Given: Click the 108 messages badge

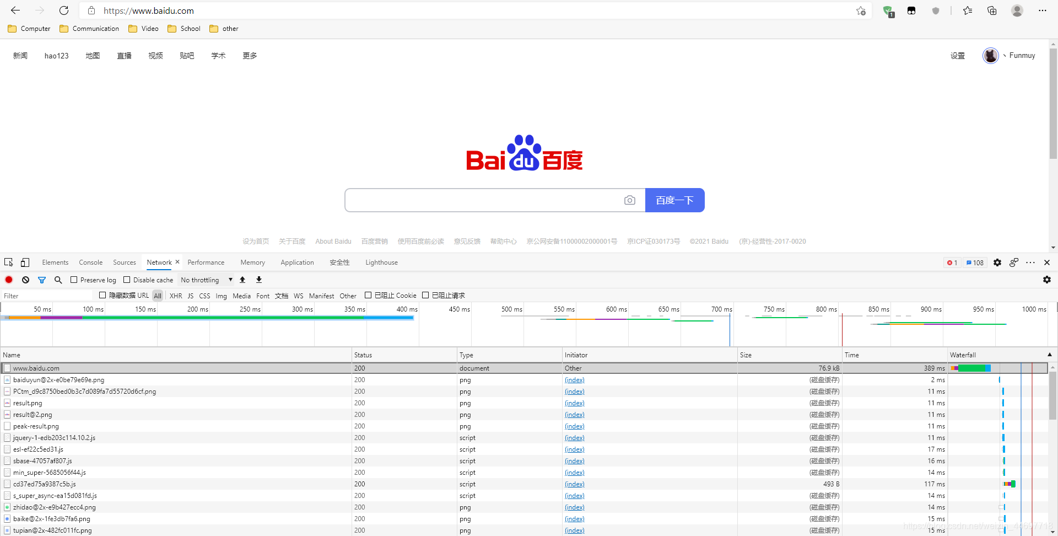Looking at the screenshot, I should tap(975, 262).
